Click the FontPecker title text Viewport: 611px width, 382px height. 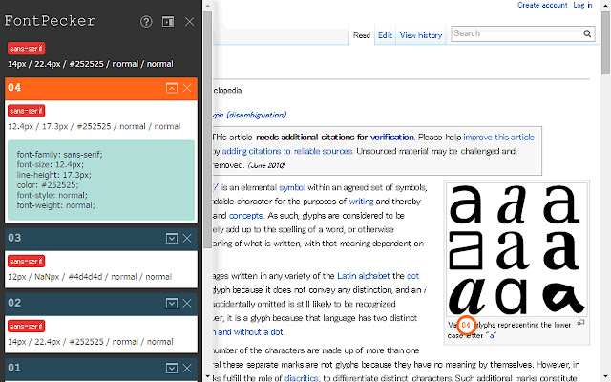point(50,21)
